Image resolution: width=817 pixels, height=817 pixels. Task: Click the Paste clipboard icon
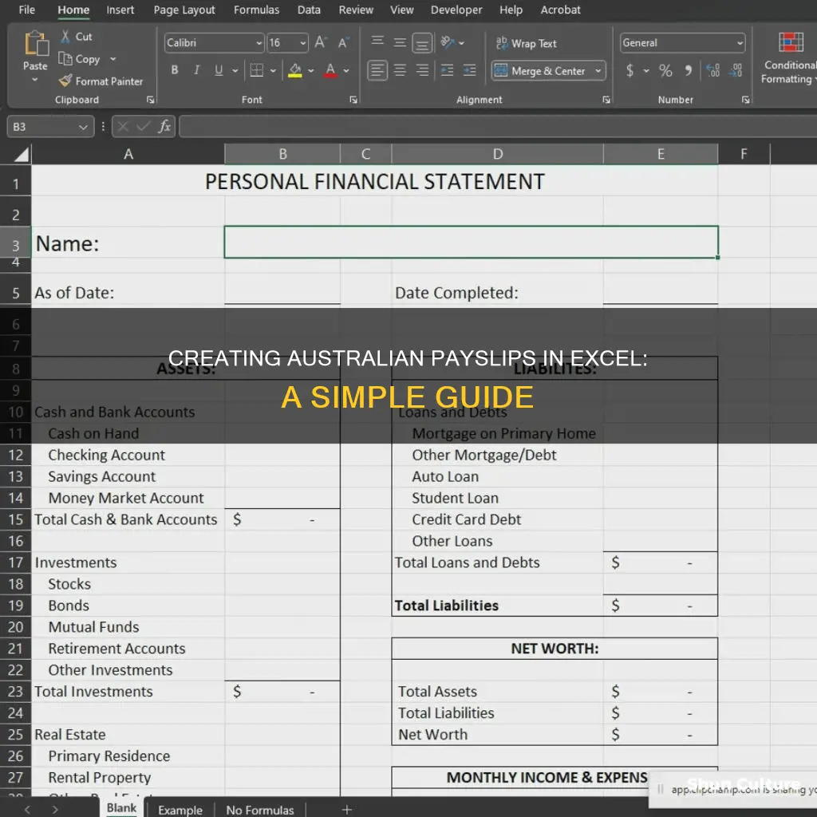coord(35,43)
